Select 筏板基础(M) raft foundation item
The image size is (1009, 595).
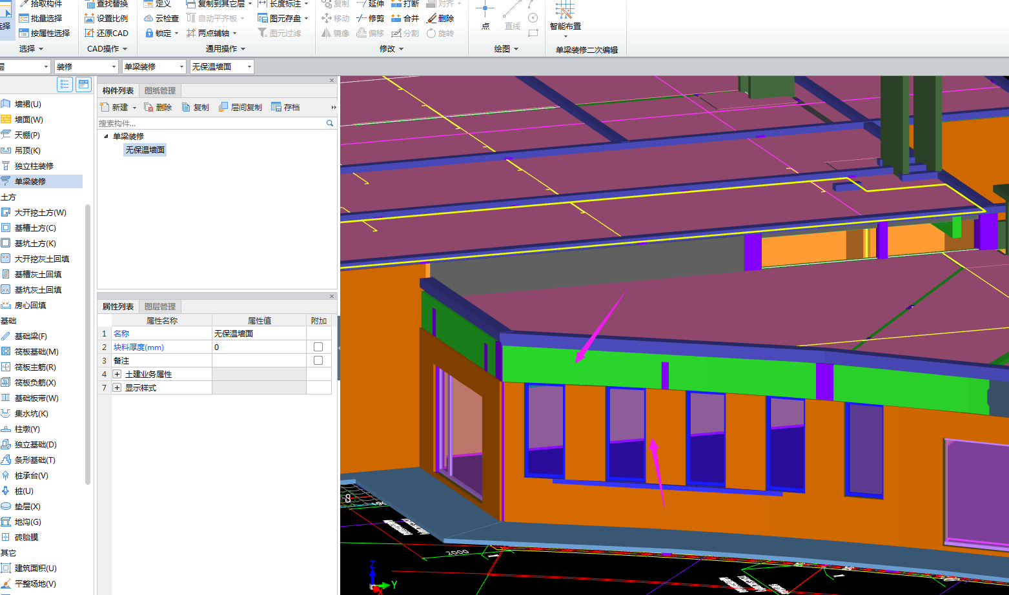[31, 351]
